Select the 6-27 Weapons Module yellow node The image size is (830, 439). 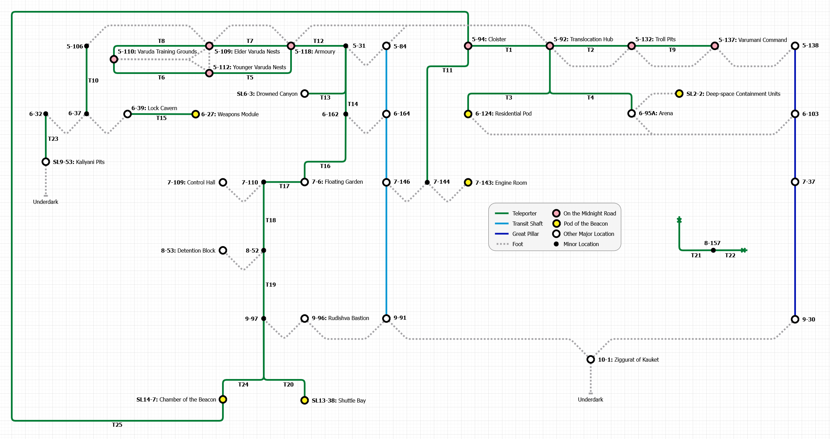point(195,114)
